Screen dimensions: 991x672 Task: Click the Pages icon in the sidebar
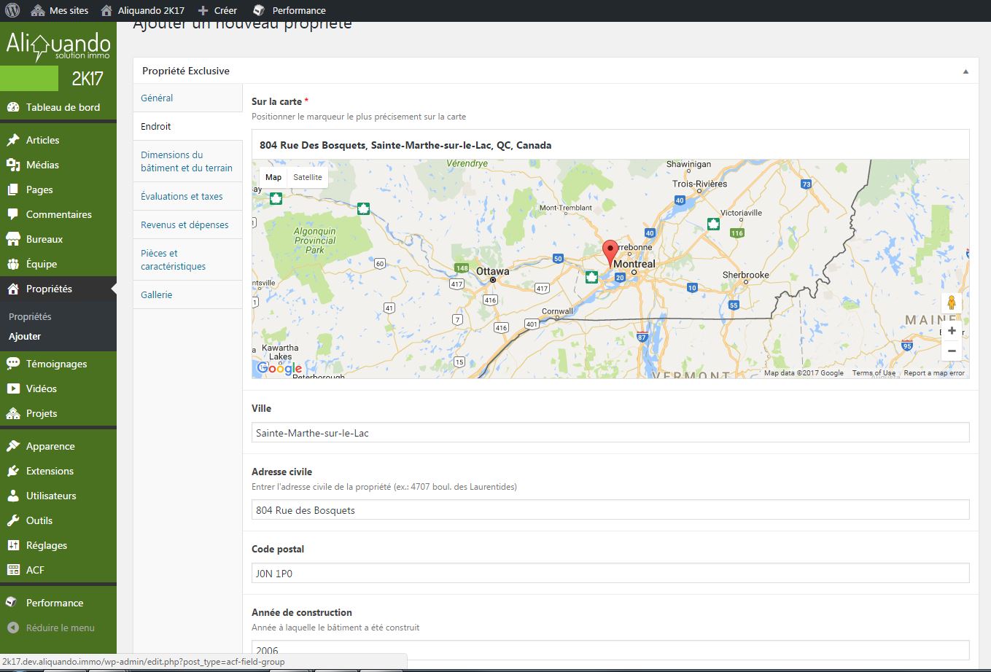click(13, 190)
